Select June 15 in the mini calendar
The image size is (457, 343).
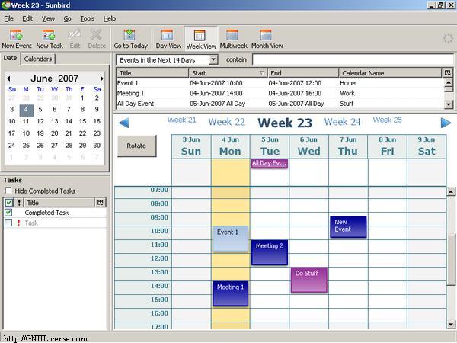(82, 121)
